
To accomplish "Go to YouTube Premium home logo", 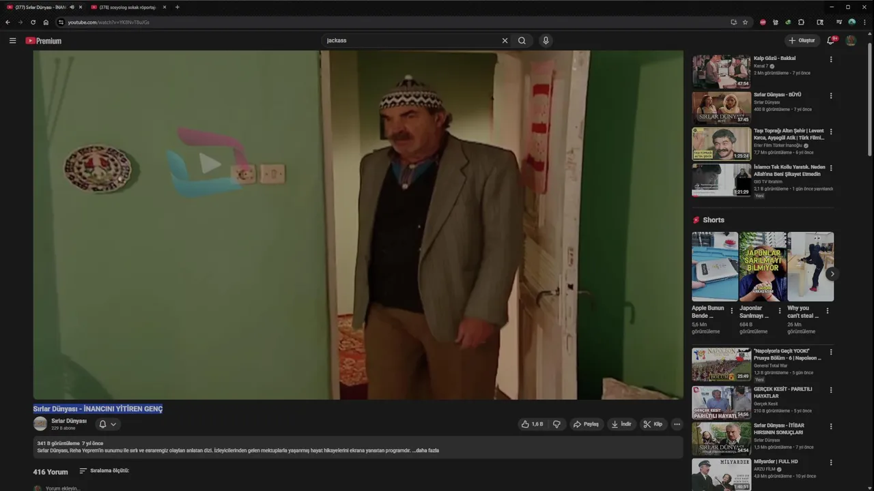I will 44,41.
